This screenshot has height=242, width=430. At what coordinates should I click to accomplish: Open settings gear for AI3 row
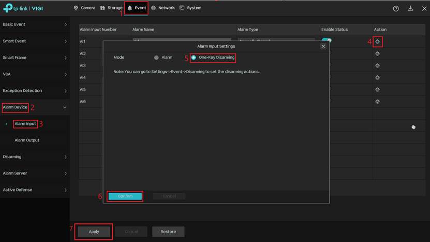point(378,66)
